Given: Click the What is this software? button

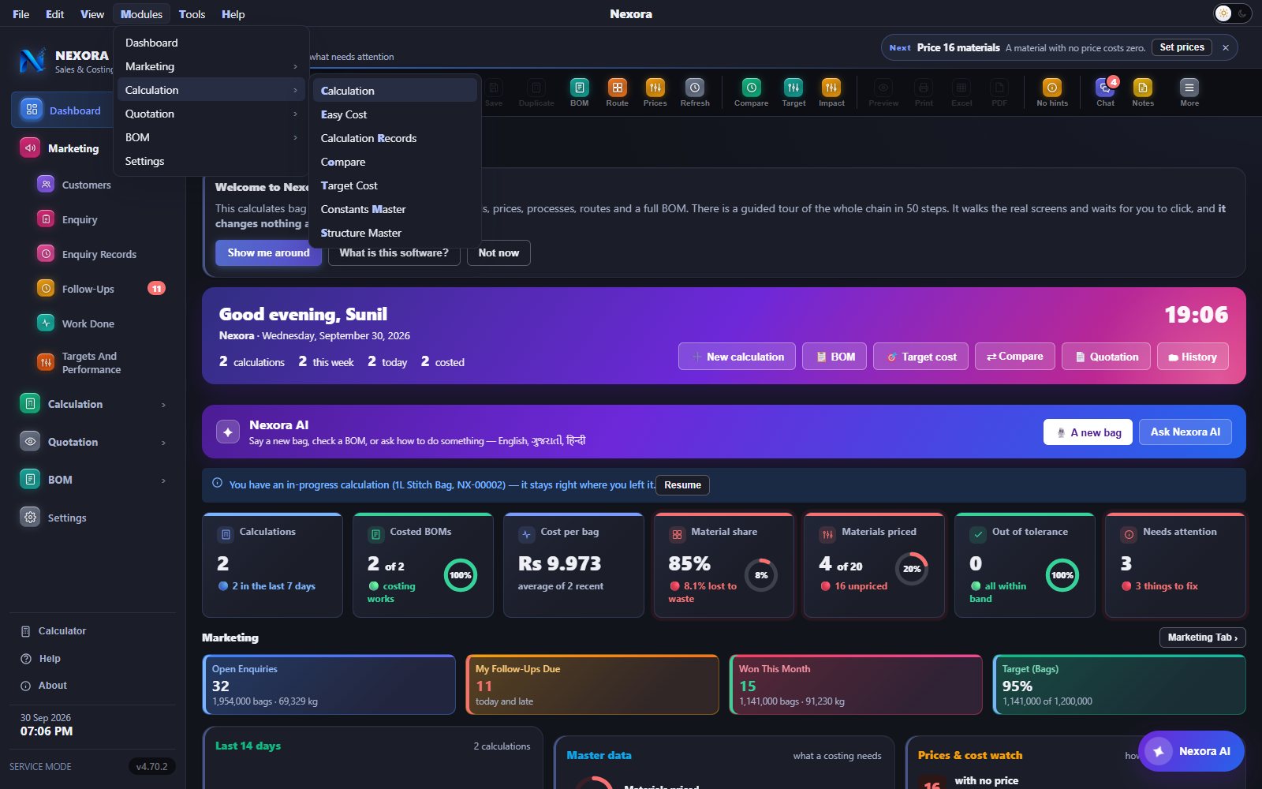Looking at the screenshot, I should point(394,253).
